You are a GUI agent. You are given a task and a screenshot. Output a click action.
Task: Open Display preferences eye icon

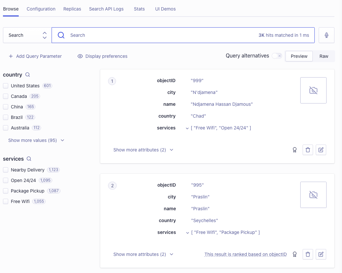(80, 56)
